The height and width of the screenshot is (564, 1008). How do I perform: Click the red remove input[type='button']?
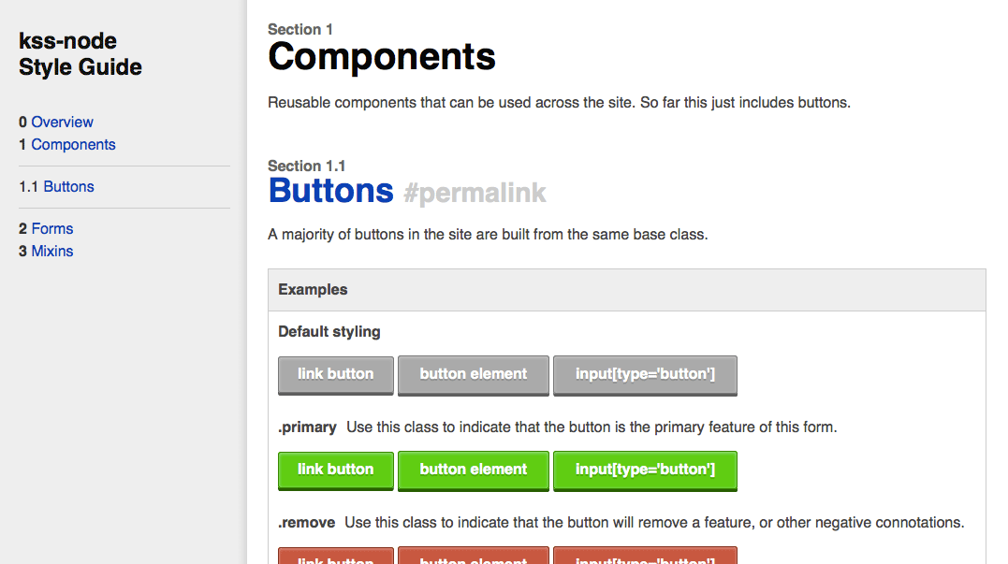(x=645, y=556)
